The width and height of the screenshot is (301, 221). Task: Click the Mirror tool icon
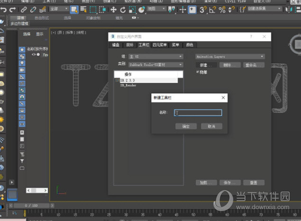click(x=289, y=10)
